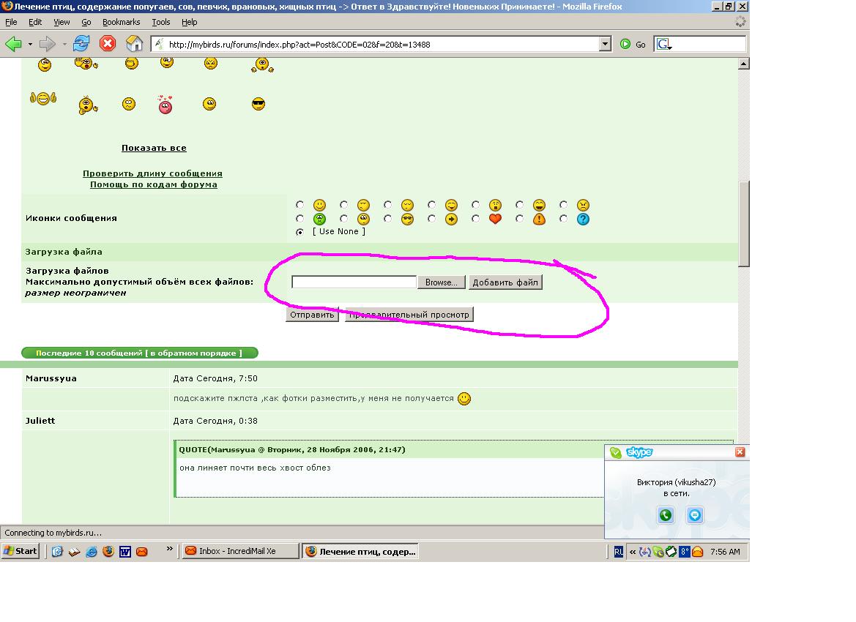Open the Bookmarks menu
This screenshot has width=856, height=622.
pos(121,22)
